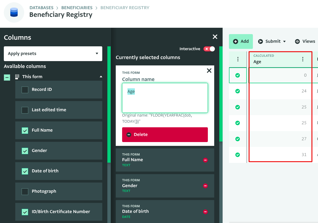Remove Full Name from selected columns

(205, 160)
